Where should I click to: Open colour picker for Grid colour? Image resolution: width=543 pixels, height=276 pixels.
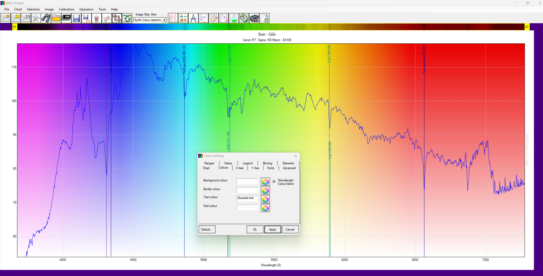[x=265, y=208]
